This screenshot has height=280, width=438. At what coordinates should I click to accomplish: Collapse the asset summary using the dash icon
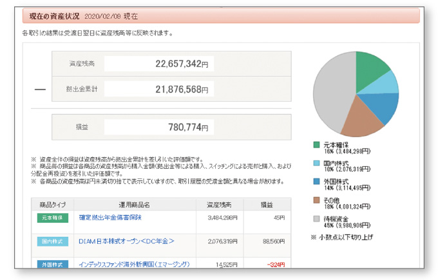pos(40,89)
